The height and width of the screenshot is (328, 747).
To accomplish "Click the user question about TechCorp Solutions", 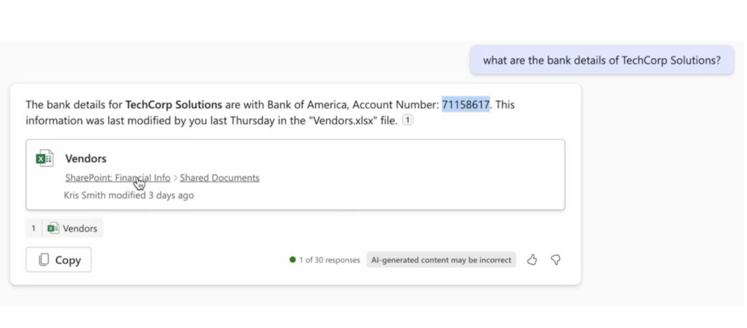I will coord(601,60).
